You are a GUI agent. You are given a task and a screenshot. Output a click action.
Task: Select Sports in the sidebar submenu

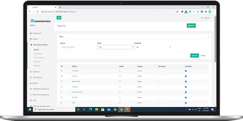coord(36,50)
